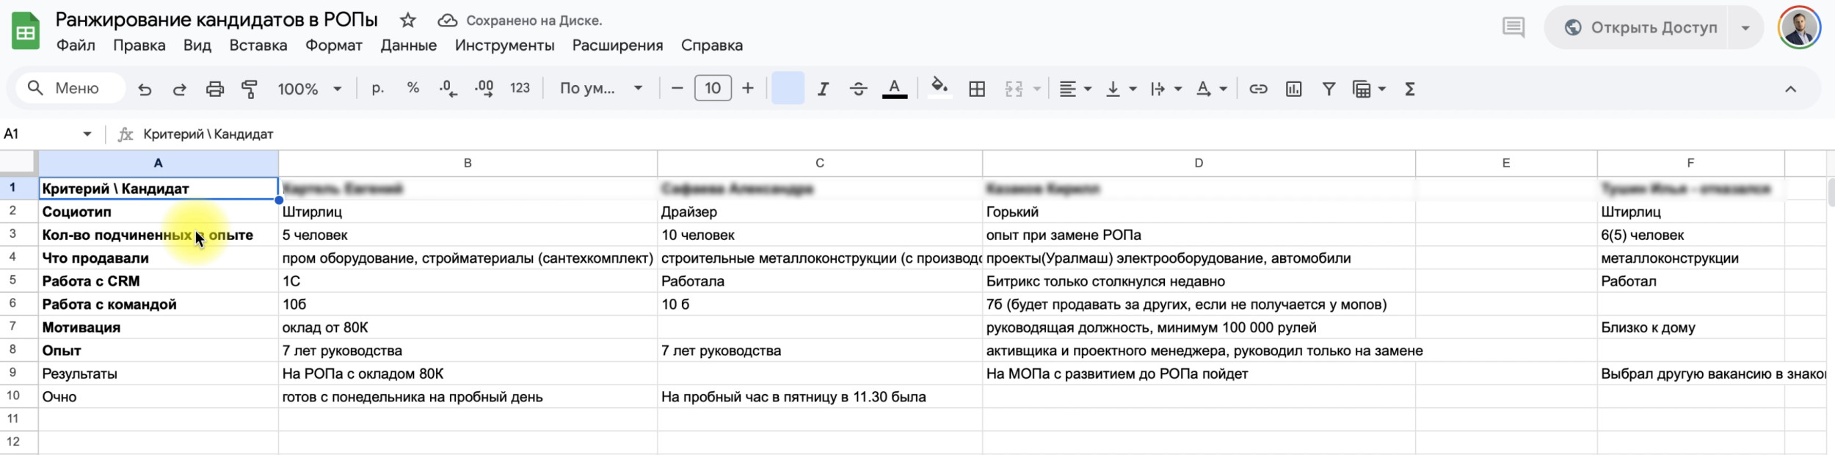Screen dimensions: 1835x455
Task: Star this spreadsheet document
Action: click(x=408, y=21)
